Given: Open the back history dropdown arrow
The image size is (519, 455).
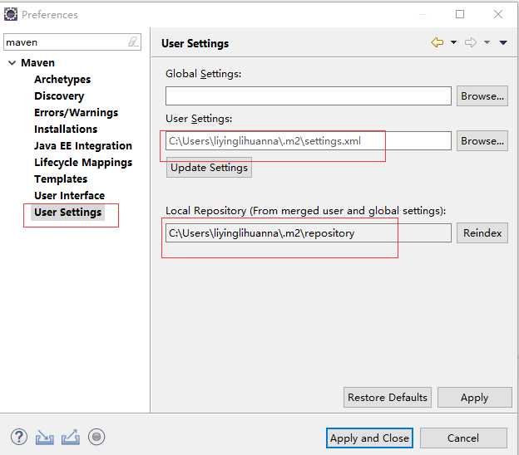Looking at the screenshot, I should click(454, 42).
